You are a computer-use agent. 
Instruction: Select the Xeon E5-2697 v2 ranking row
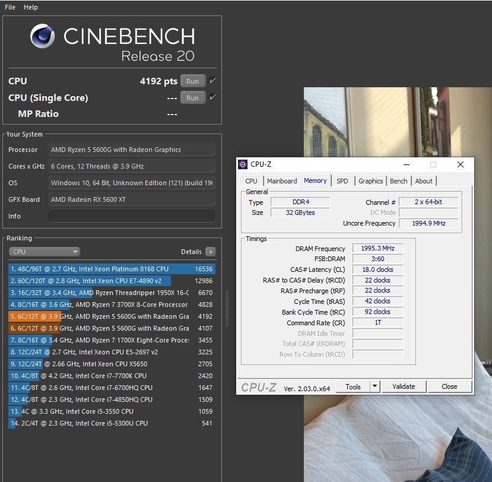click(112, 352)
